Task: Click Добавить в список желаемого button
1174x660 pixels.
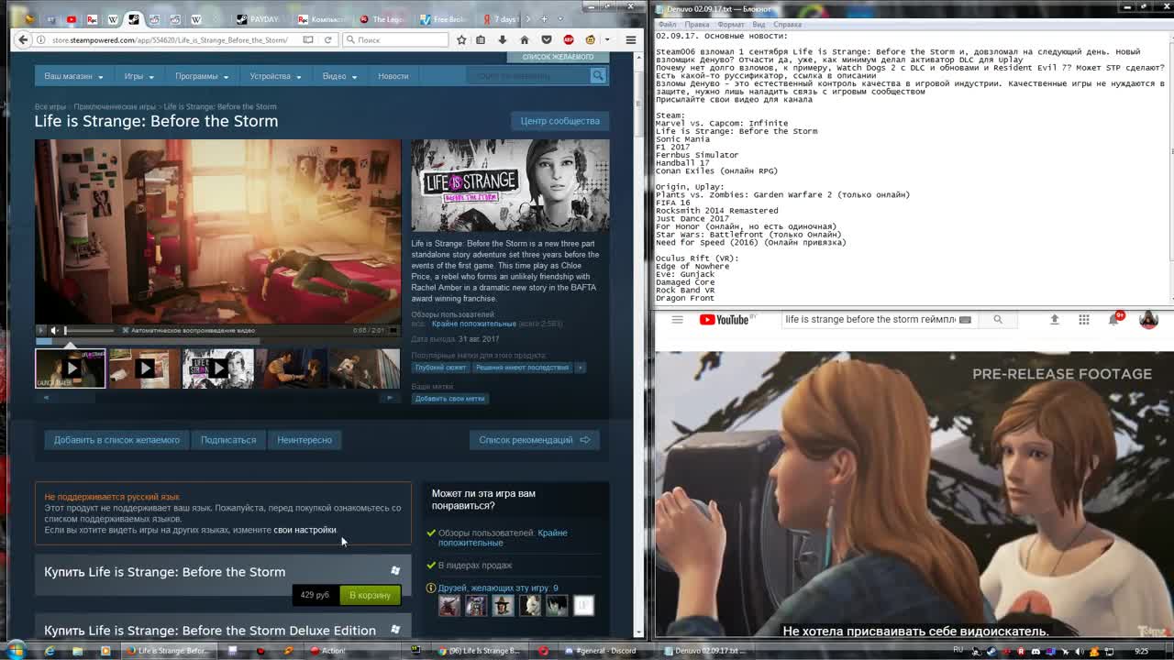Action: [116, 440]
